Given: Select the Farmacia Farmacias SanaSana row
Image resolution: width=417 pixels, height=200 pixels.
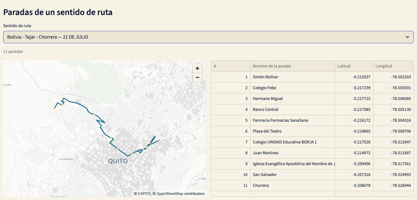Looking at the screenshot, I should (312, 121).
